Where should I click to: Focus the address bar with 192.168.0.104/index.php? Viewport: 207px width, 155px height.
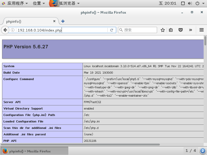pos(62,30)
